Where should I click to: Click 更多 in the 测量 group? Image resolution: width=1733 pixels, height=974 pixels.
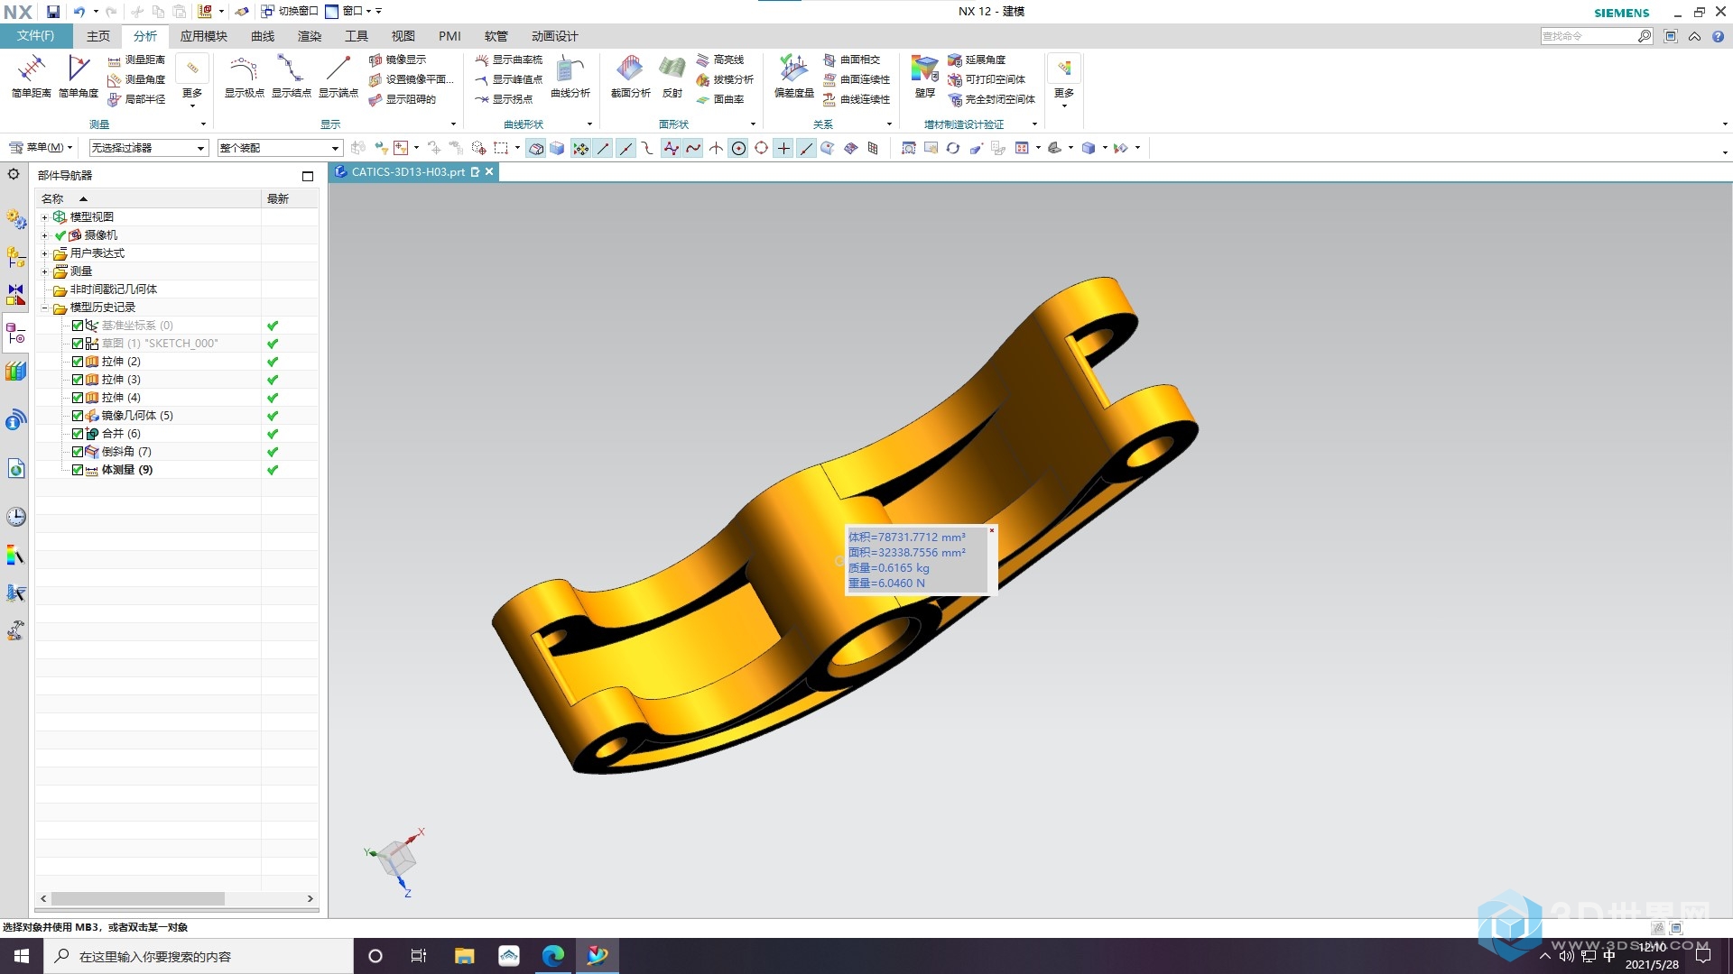click(x=192, y=82)
